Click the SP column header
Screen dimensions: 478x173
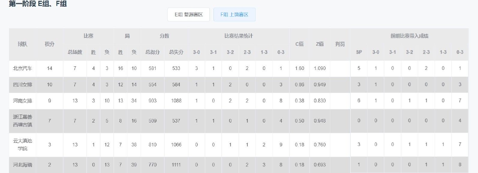click(x=358, y=52)
